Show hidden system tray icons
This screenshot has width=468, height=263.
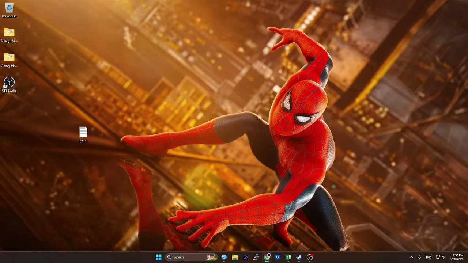pos(412,257)
